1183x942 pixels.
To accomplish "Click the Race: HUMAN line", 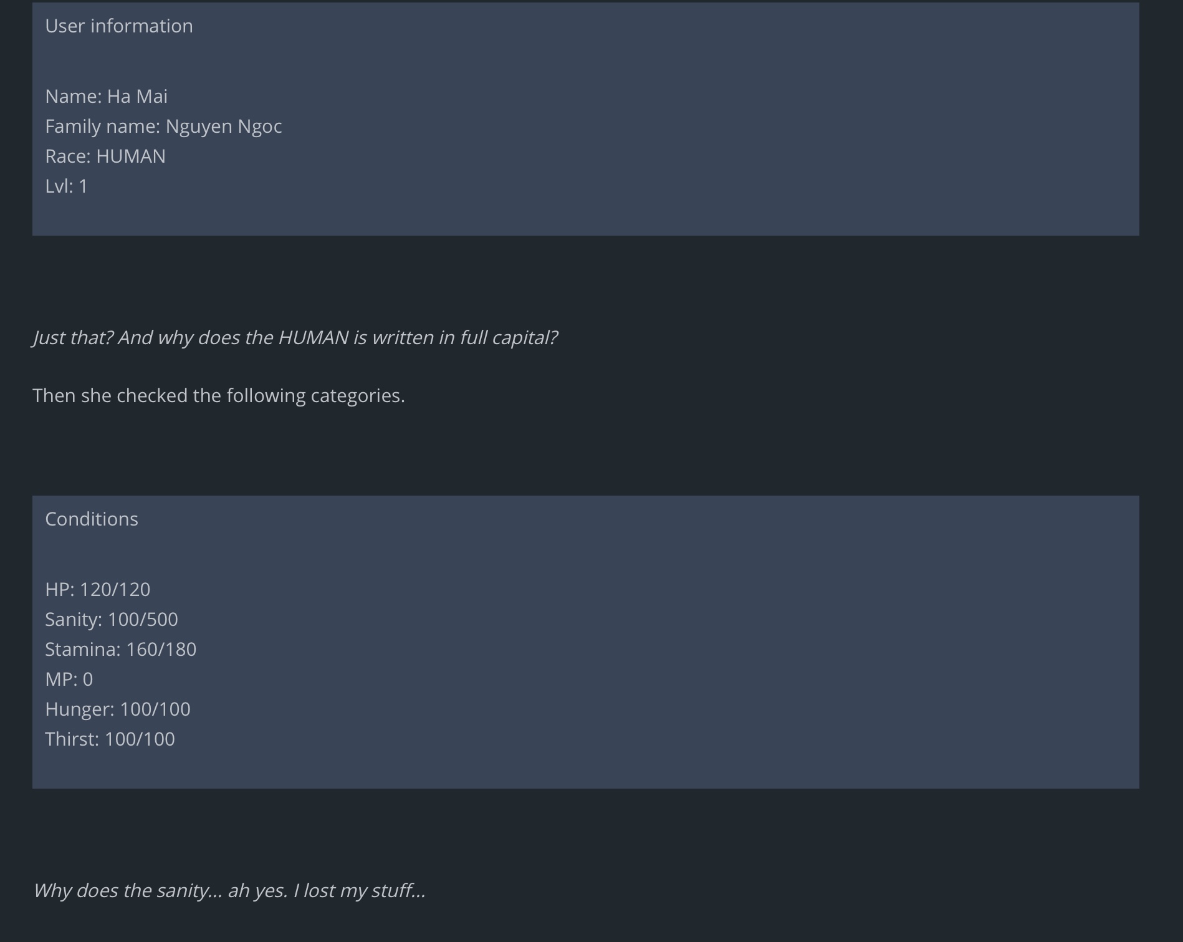I will pos(105,156).
